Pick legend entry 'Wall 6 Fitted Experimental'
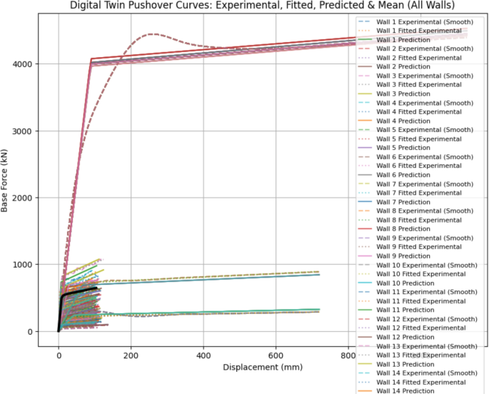The width and height of the screenshot is (489, 394). (x=410, y=166)
